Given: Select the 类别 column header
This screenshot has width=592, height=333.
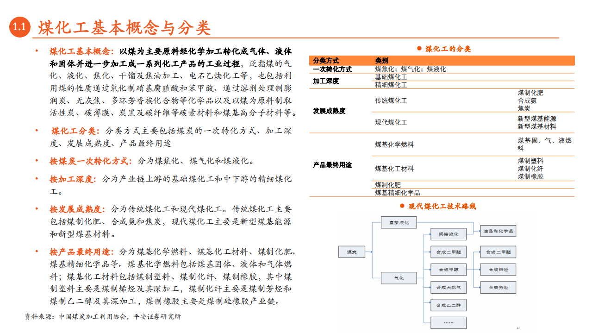Looking at the screenshot, I should coord(380,60).
